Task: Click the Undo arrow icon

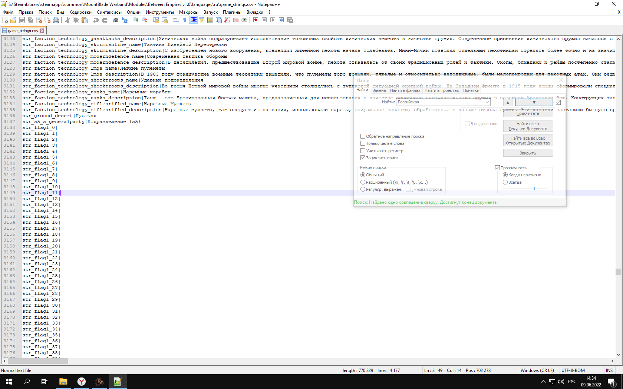Action: point(96,20)
